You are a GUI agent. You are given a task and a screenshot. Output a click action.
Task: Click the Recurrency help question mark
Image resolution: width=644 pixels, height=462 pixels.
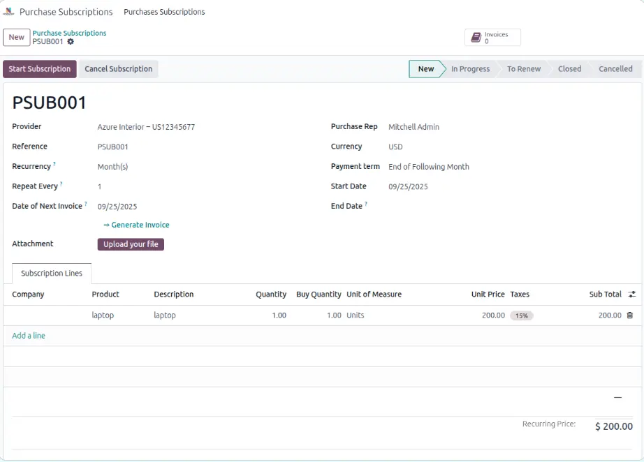(x=54, y=165)
